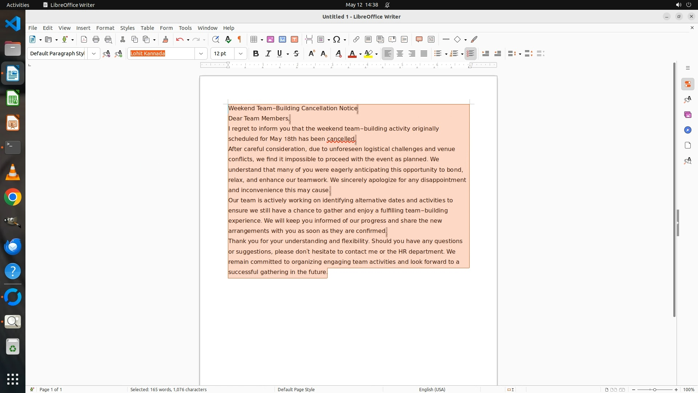Toggle Formatting Marks pilcrow button

click(240, 39)
